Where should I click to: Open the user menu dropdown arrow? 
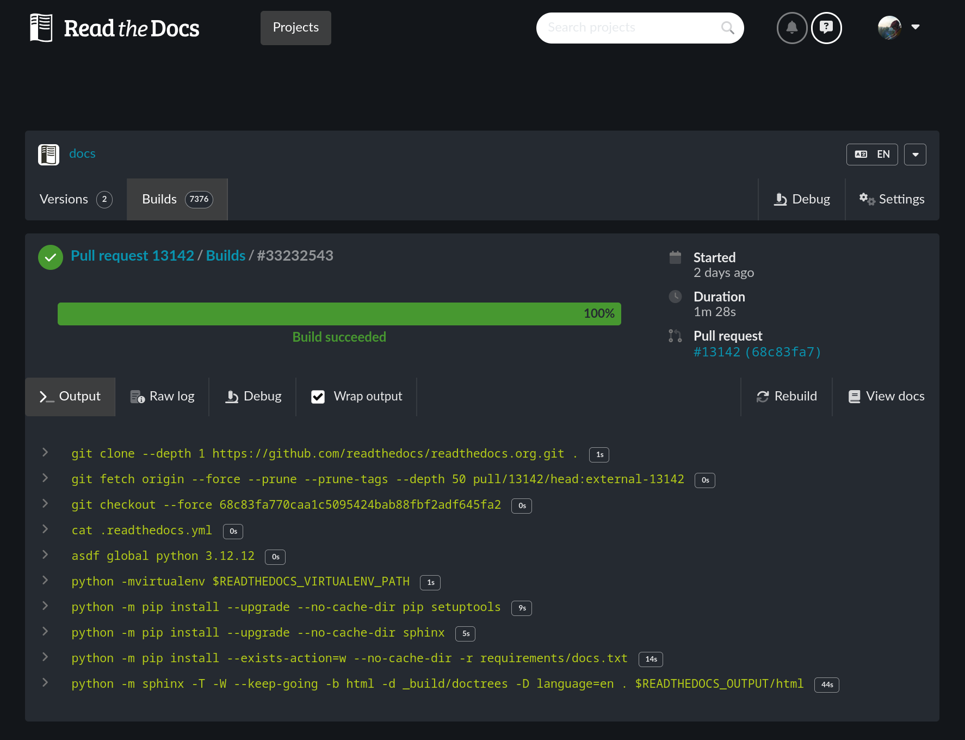pos(915,27)
